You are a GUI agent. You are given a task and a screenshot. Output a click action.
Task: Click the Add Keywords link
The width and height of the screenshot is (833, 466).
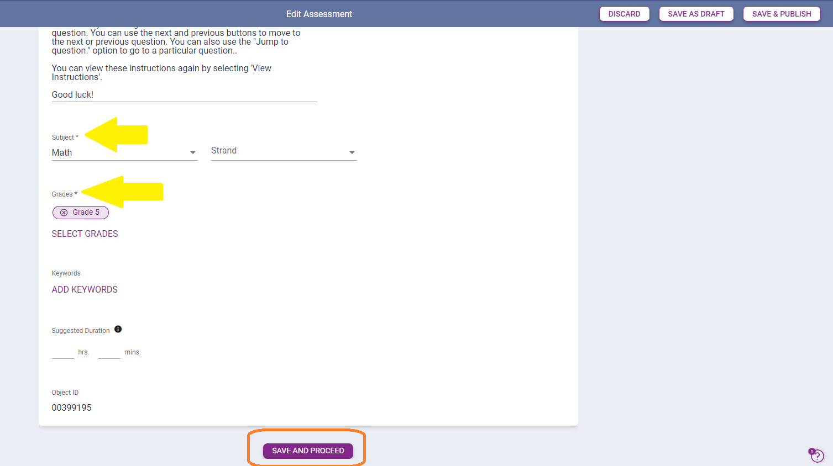(85, 290)
